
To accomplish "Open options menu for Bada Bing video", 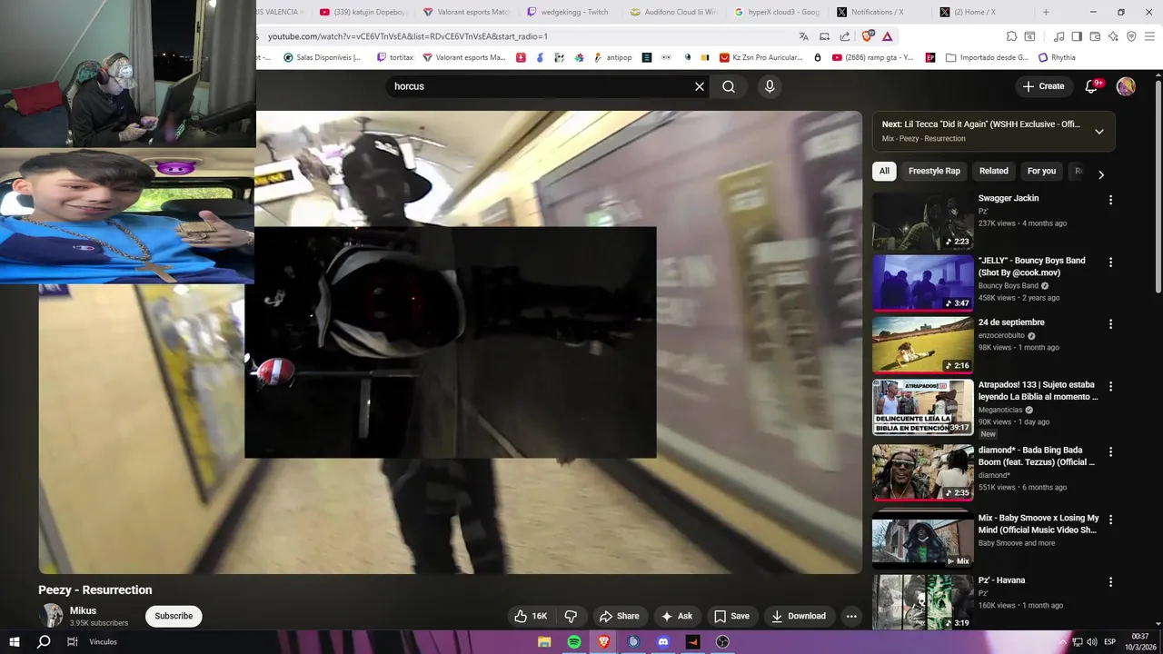I will [1110, 451].
